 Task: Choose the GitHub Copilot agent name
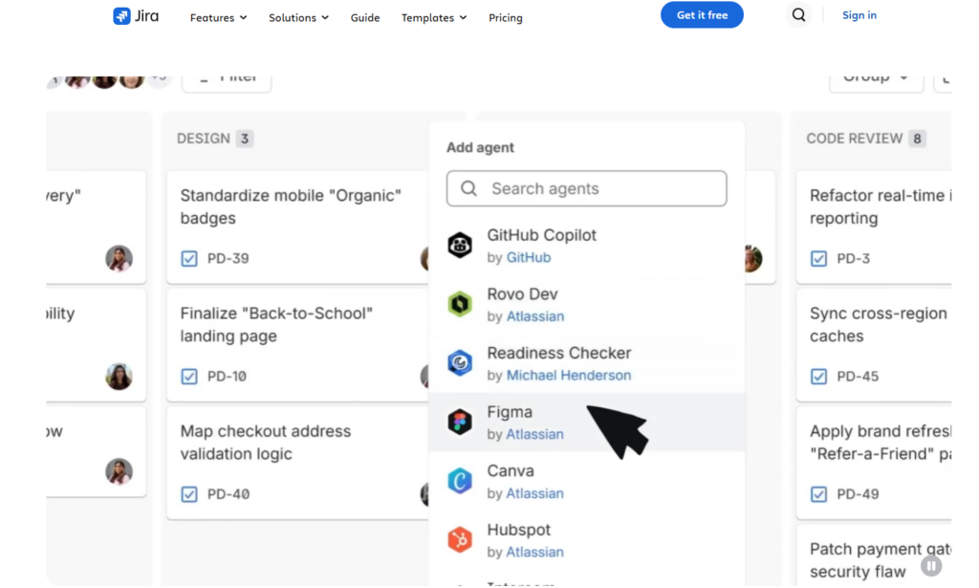tap(541, 235)
